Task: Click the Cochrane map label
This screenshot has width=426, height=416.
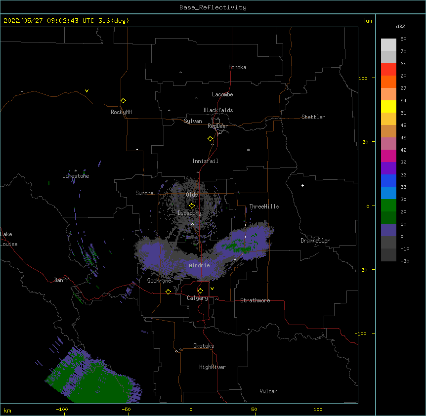Action: [x=159, y=281]
